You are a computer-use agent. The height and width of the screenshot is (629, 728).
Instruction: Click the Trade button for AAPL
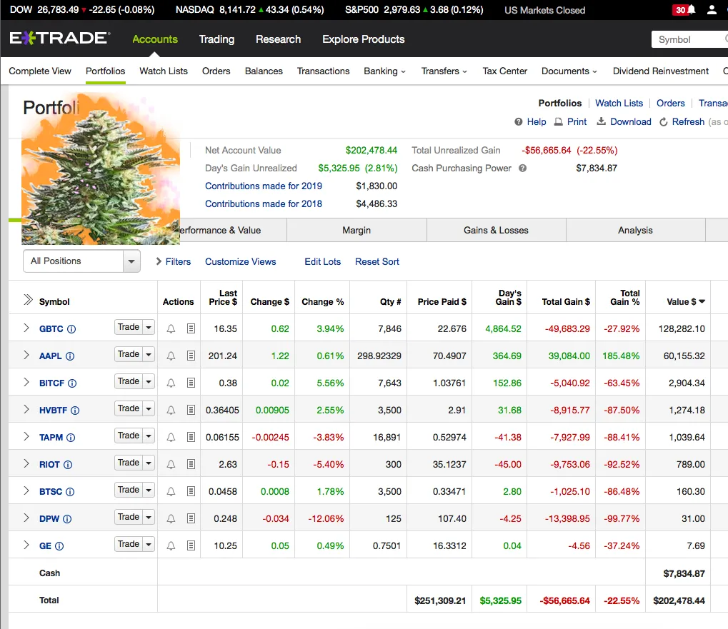pyautogui.click(x=129, y=354)
